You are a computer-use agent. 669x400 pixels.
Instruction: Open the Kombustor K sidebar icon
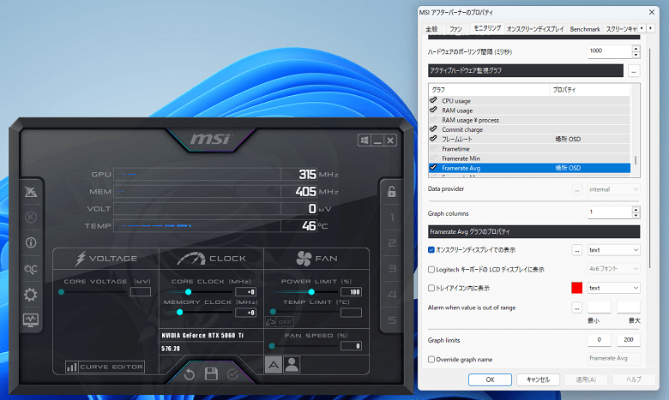31,218
